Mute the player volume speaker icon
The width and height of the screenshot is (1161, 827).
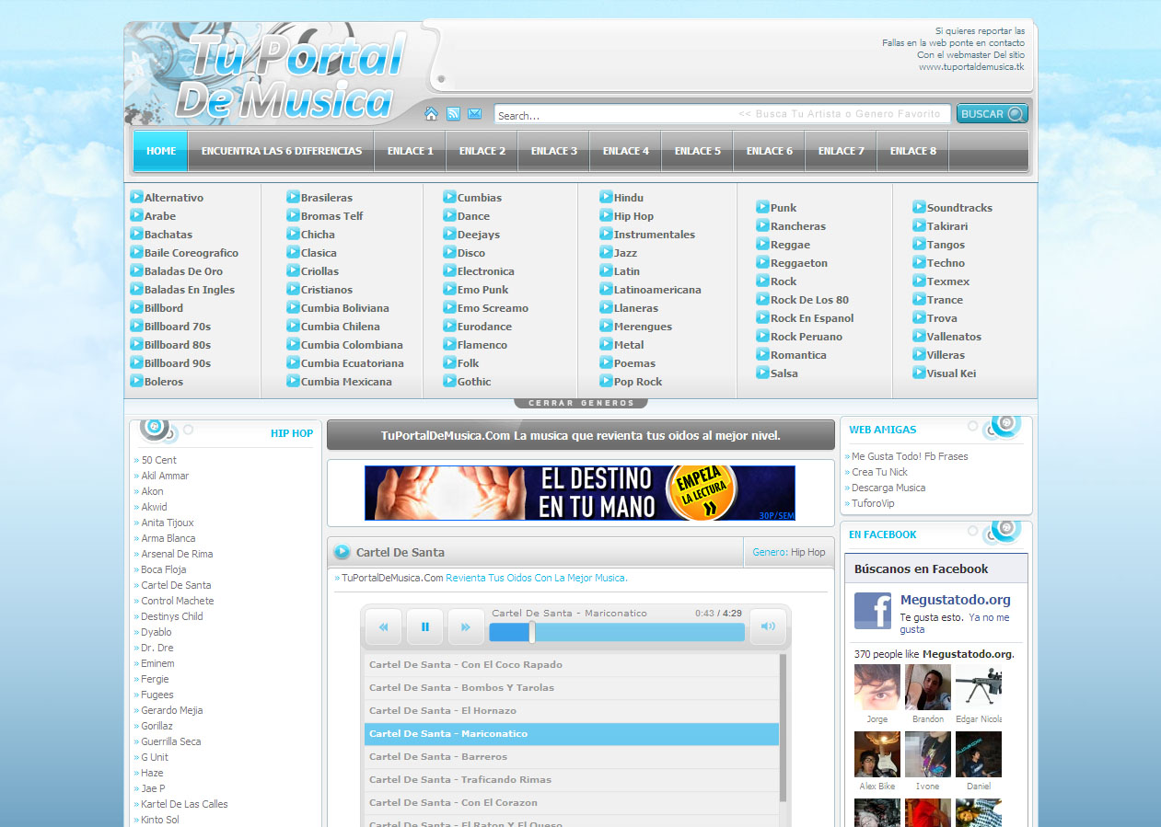tap(768, 626)
